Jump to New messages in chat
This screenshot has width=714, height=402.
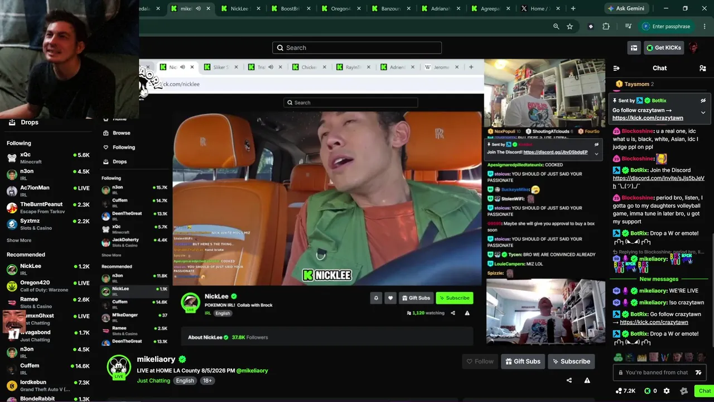click(x=659, y=279)
